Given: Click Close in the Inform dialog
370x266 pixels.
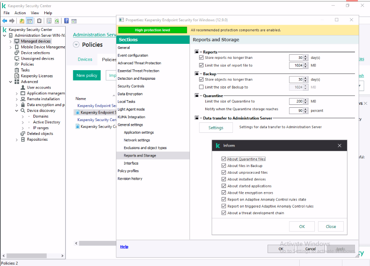Looking at the screenshot, I should pyautogui.click(x=331, y=226).
